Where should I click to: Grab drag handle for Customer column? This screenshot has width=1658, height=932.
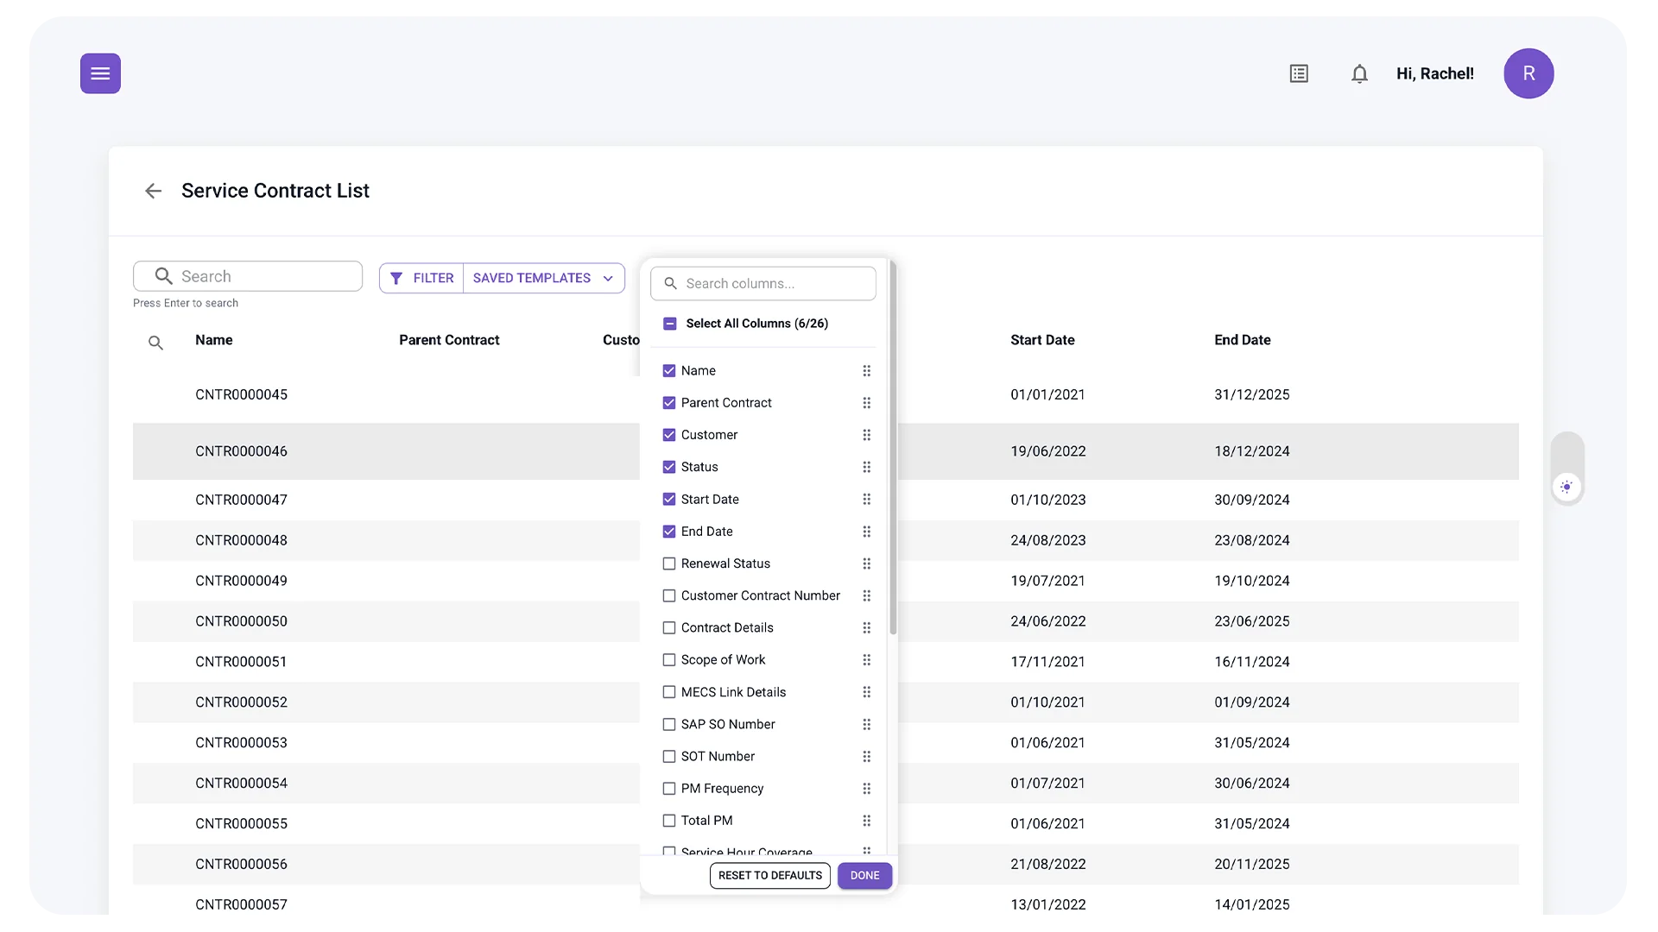coord(866,435)
